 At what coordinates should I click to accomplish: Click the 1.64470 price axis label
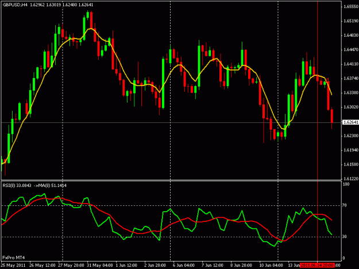(x=351, y=49)
